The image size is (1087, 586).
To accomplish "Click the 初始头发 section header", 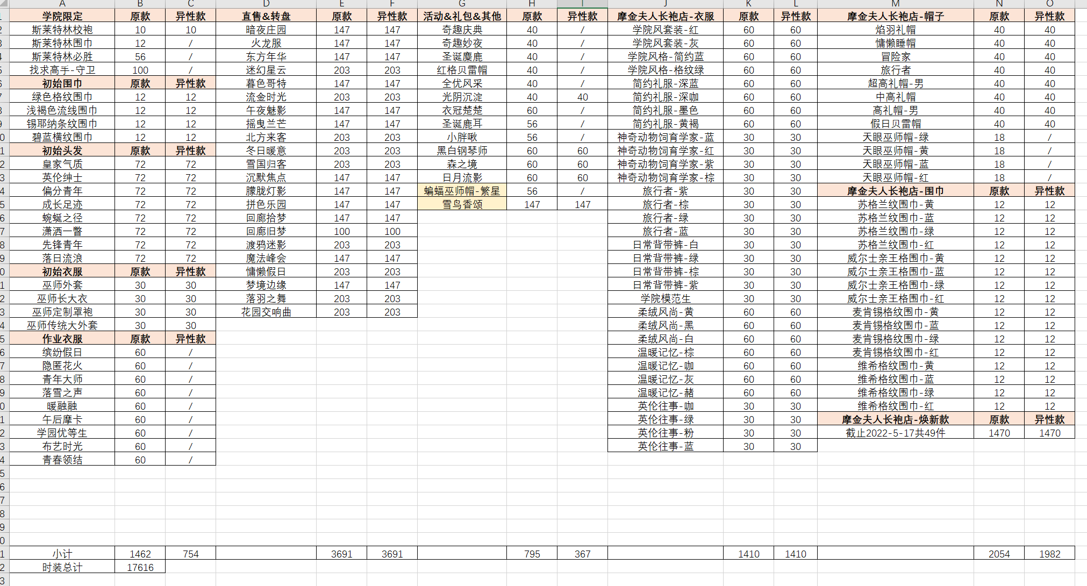I will [62, 151].
